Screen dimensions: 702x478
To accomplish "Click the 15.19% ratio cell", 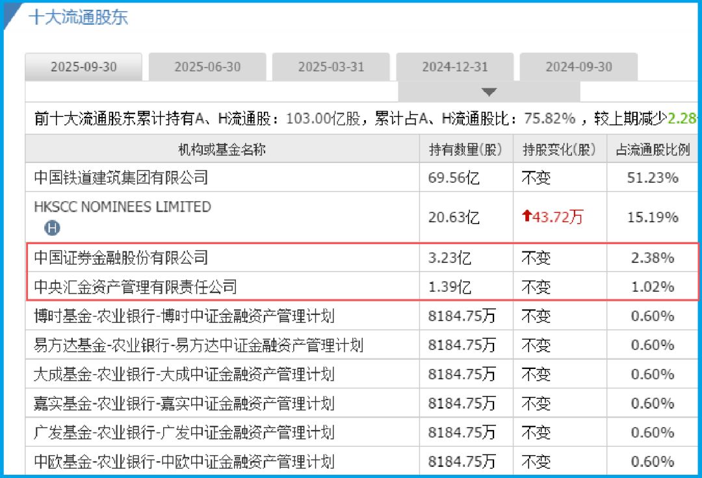I will pyautogui.click(x=653, y=218).
